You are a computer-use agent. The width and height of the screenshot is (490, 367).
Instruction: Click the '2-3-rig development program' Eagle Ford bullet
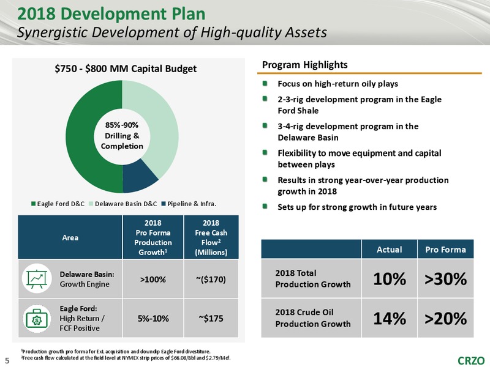coord(360,105)
